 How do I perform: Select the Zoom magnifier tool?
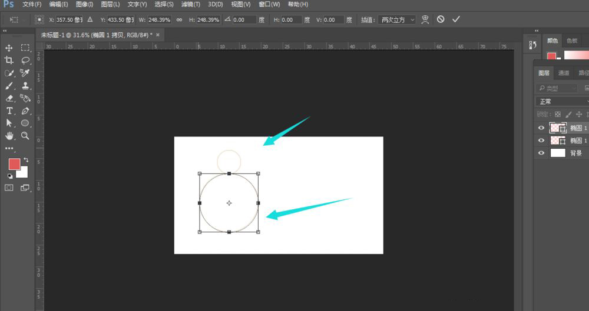click(x=25, y=135)
